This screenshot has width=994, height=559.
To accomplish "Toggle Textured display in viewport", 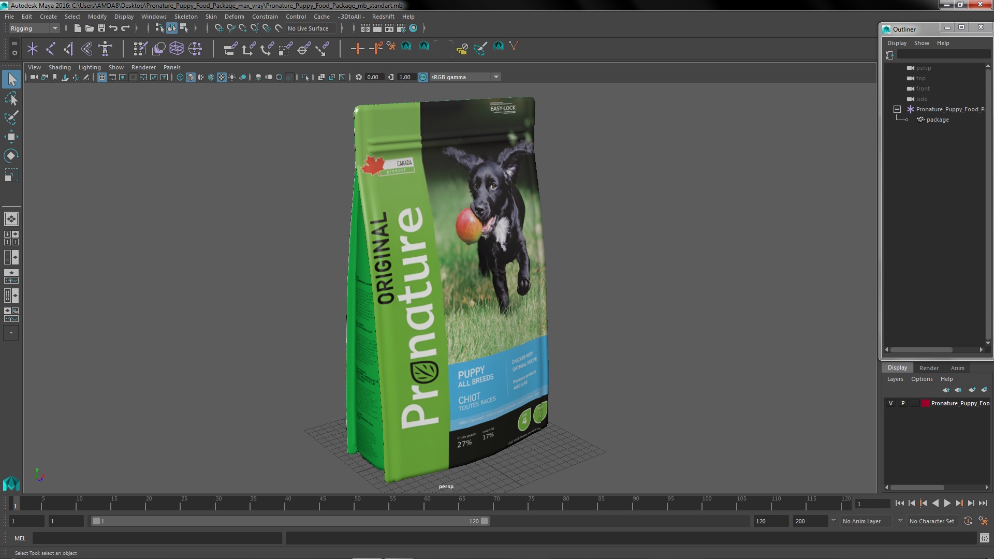I will tap(222, 77).
